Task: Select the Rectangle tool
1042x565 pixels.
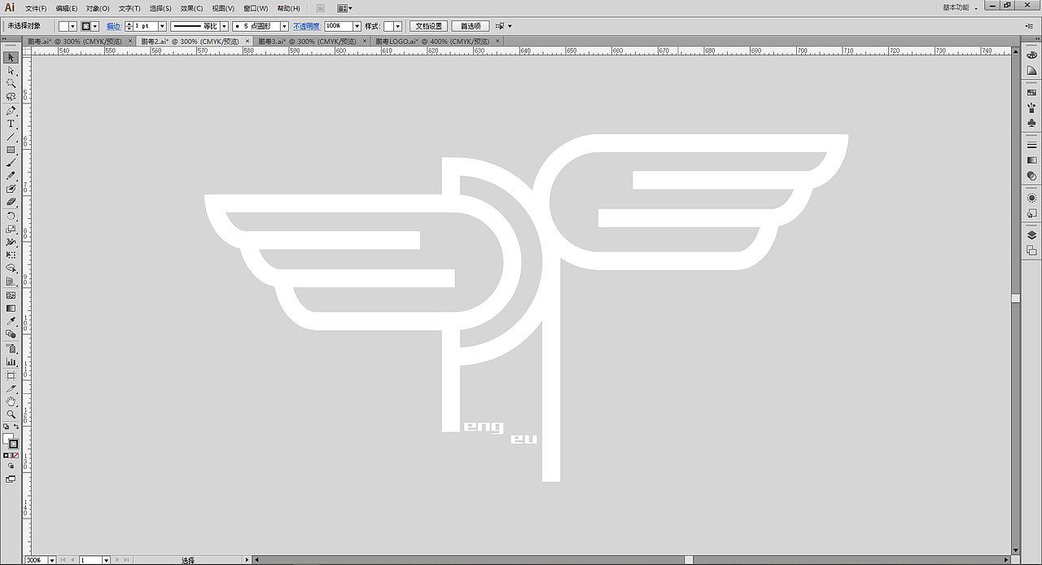Action: pyautogui.click(x=11, y=150)
